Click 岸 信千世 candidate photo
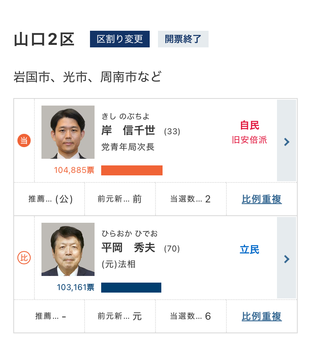Screen dimensions: 311x357 click(68, 132)
